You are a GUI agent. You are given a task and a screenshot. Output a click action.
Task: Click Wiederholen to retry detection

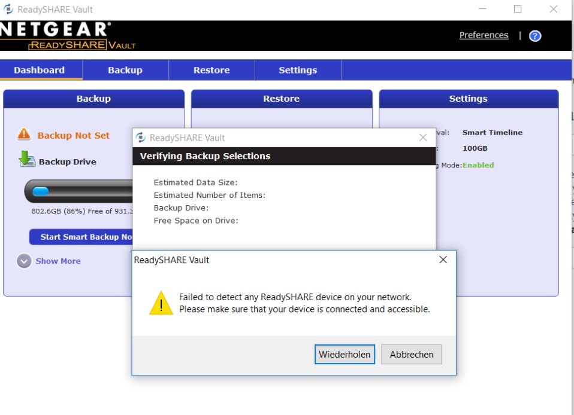point(345,354)
